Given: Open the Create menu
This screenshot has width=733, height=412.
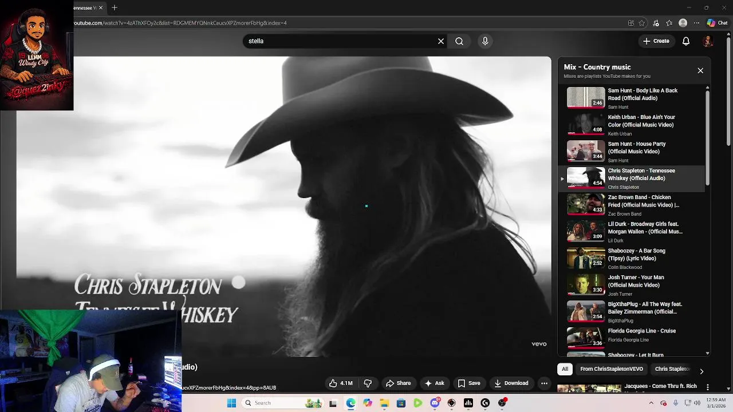Looking at the screenshot, I should click(x=656, y=41).
